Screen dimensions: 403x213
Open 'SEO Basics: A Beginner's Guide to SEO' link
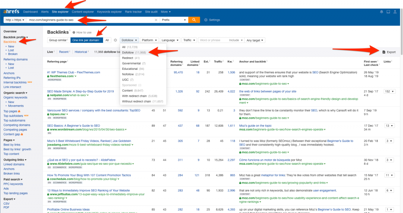click(x=74, y=126)
